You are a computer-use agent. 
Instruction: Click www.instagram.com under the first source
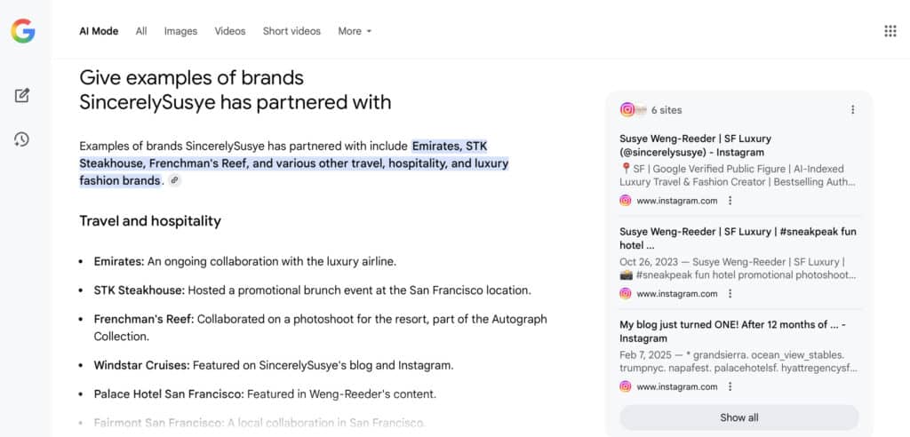pyautogui.click(x=676, y=201)
